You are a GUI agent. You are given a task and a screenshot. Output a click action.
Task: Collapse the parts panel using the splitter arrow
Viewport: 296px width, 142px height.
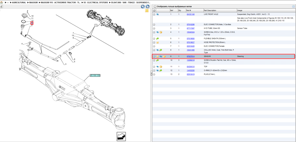tap(151, 74)
